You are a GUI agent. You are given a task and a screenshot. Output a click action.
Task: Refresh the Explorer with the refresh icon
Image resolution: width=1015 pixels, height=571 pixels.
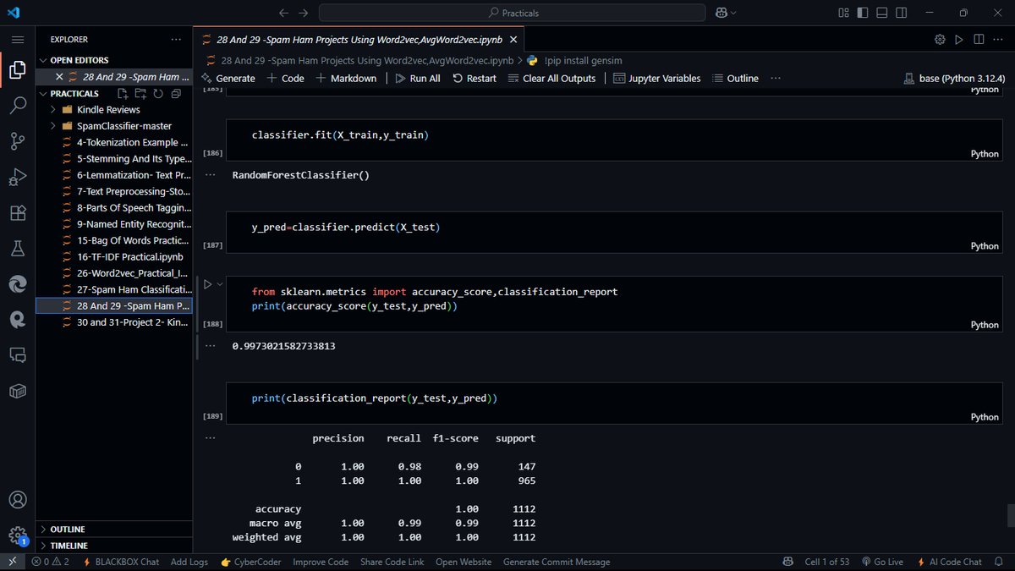coord(160,94)
